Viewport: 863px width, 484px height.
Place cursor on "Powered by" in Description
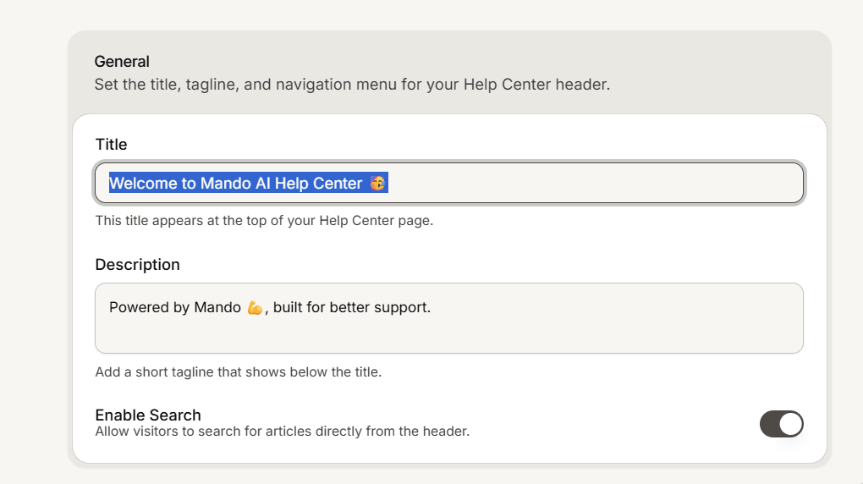pyautogui.click(x=149, y=307)
